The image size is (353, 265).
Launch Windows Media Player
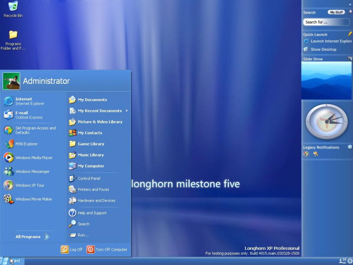pyautogui.click(x=28, y=158)
